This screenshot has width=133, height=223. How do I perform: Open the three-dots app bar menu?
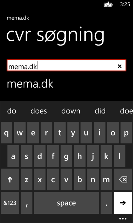[x=123, y=219]
